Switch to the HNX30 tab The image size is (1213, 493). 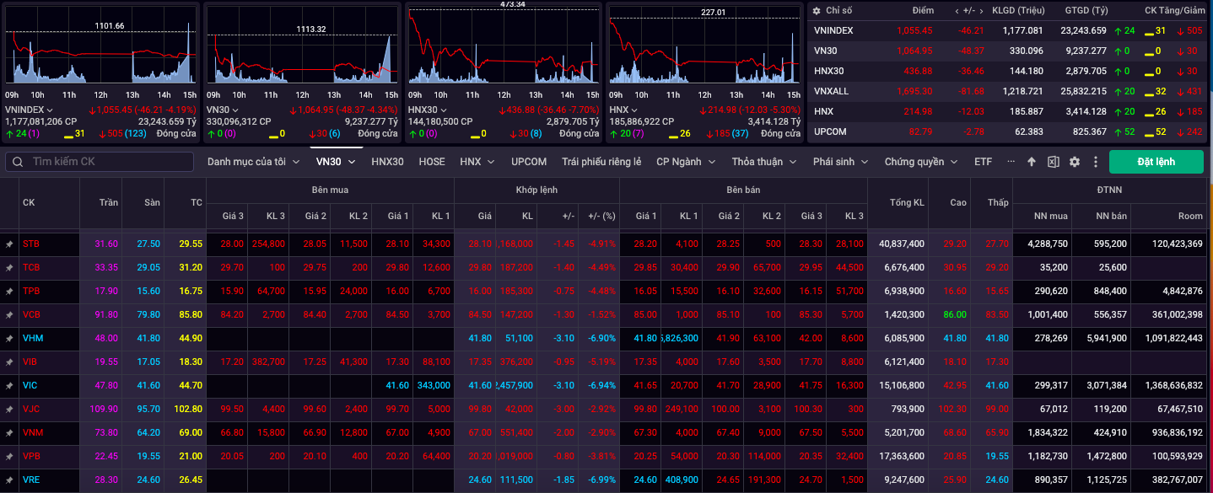click(387, 162)
